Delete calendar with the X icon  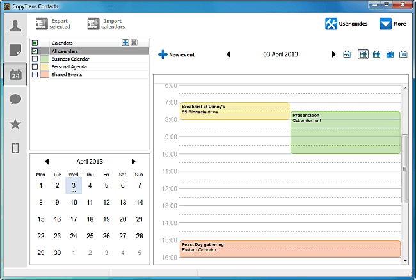[134, 43]
